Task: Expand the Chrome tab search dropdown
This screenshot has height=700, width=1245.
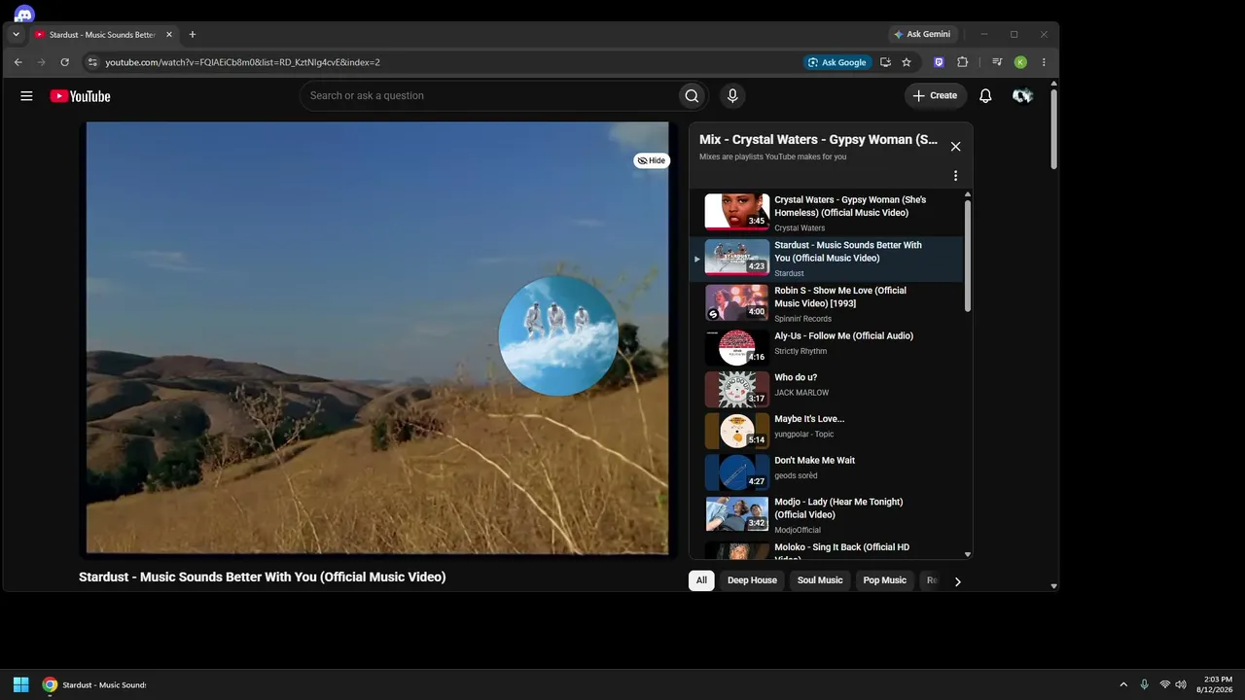Action: click(16, 35)
